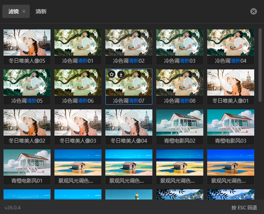The height and width of the screenshot is (214, 264).
Task: Pick the 冷色调清新04 filter thumbnail
Action: point(231,42)
